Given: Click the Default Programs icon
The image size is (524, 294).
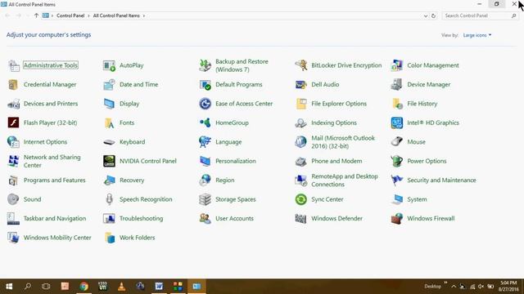Looking at the screenshot, I should (206, 85).
